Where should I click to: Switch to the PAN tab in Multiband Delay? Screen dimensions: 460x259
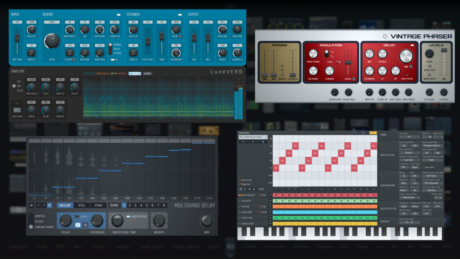pos(98,204)
